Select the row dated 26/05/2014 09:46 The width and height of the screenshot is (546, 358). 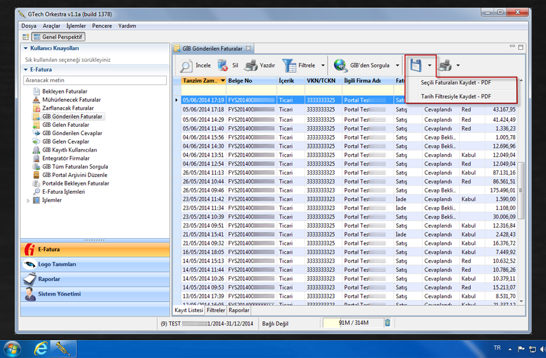[348, 190]
